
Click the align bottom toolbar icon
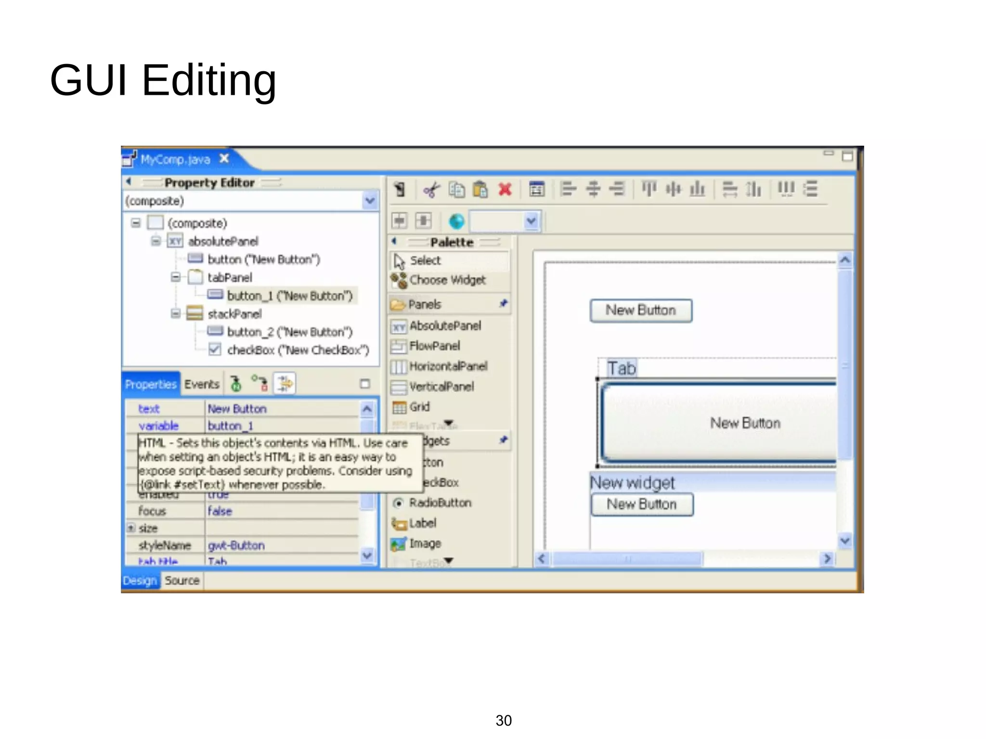(x=697, y=189)
